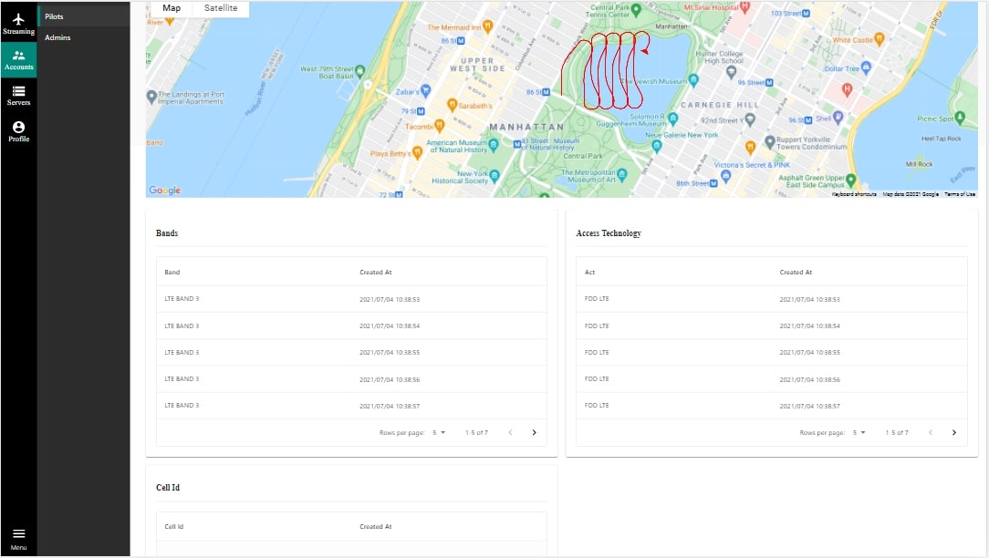Screen dimensions: 989x558
Task: Click the Tacombi restaurant marker
Action: [x=440, y=126]
